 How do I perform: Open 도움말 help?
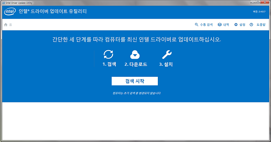(261, 25)
